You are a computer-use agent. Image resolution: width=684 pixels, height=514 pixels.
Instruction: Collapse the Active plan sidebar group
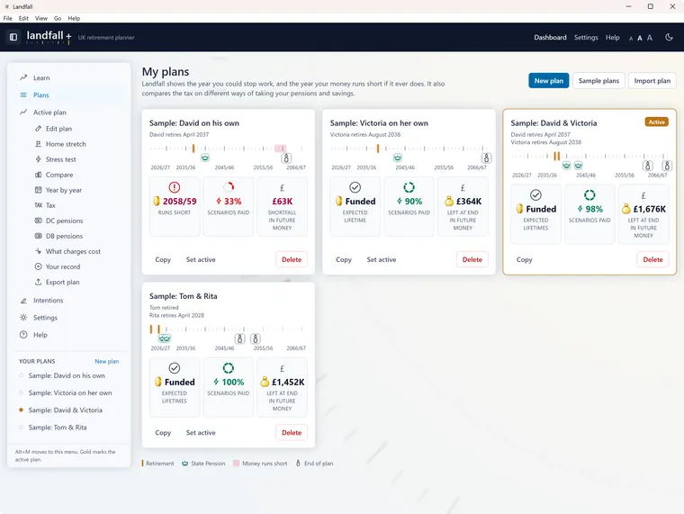coord(49,113)
